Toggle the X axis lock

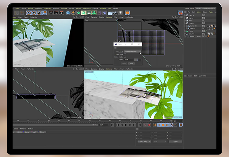(29, 13)
